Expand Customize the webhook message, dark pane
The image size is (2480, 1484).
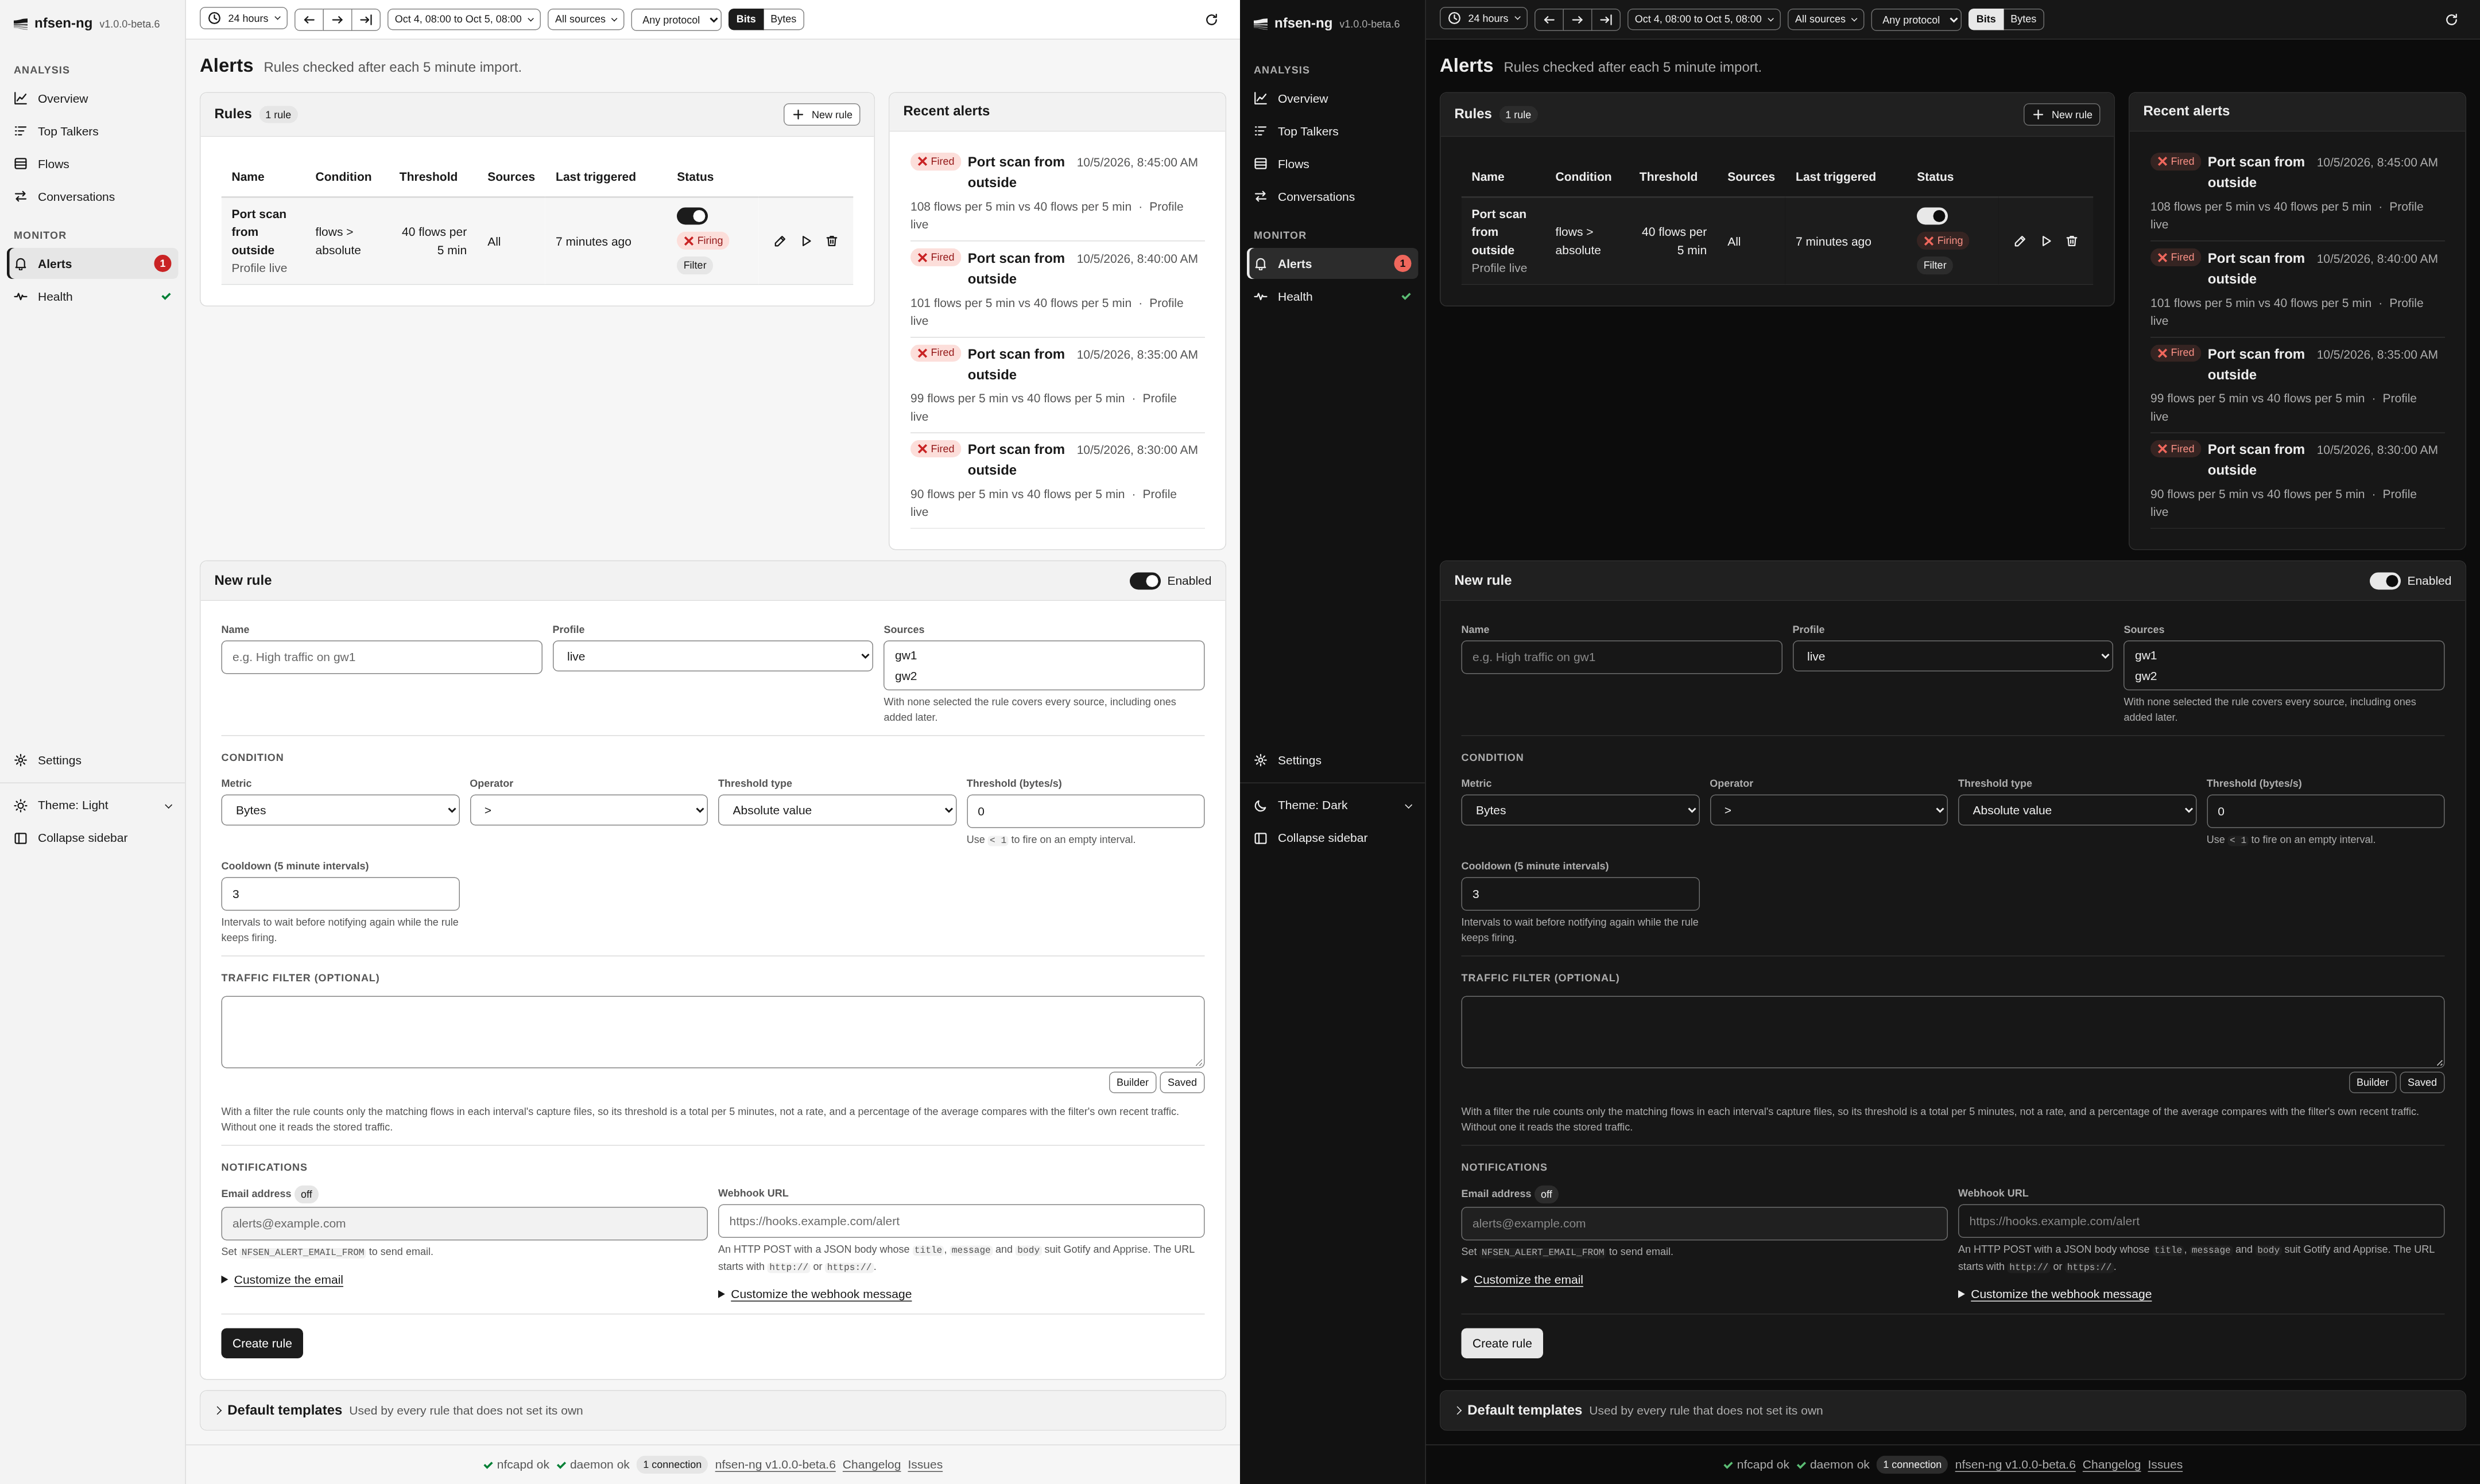[2061, 1294]
